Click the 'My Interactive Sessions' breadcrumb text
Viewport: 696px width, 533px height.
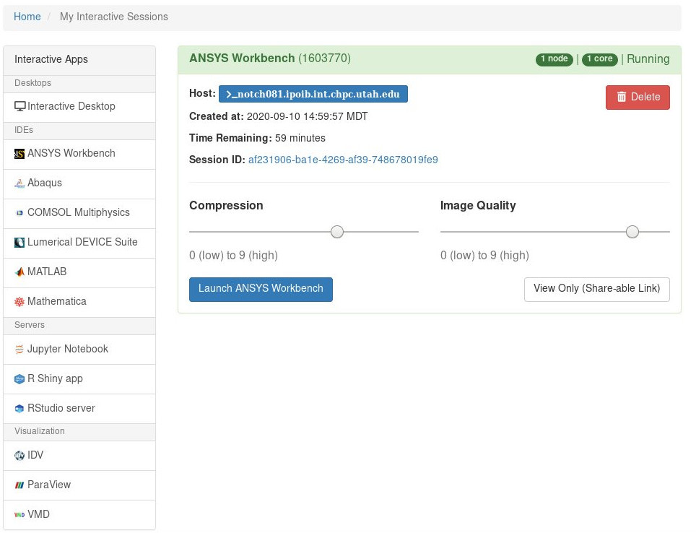(114, 17)
